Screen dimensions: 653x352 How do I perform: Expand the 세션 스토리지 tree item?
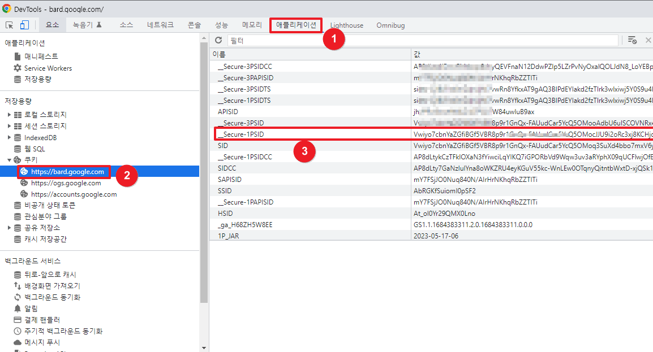[9, 125]
